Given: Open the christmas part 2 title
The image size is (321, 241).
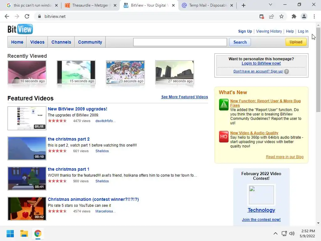Looking at the screenshot, I should coord(69,139).
